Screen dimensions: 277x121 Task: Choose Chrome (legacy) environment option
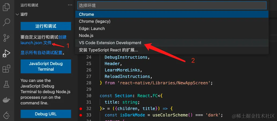[x=172, y=21]
